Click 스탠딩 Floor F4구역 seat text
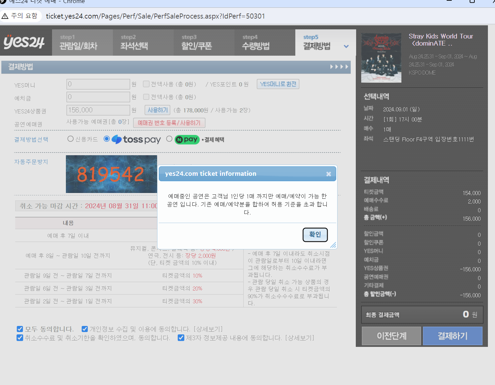 pyautogui.click(x=428, y=139)
